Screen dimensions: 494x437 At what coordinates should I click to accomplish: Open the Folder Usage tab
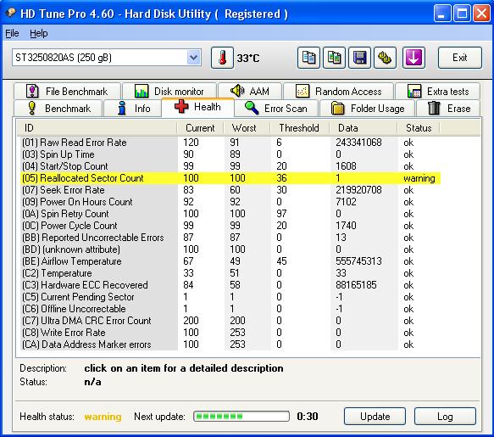pyautogui.click(x=368, y=109)
